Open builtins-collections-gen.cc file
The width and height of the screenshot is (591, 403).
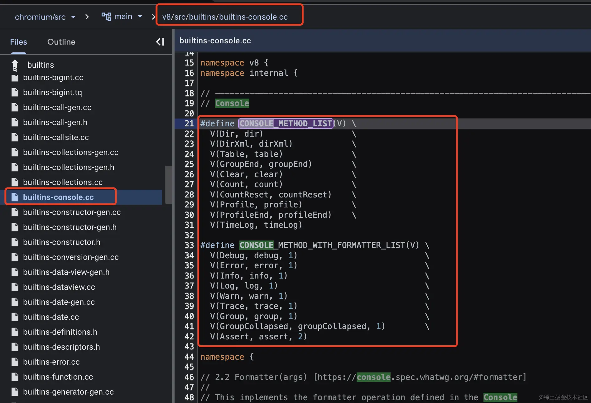point(71,152)
